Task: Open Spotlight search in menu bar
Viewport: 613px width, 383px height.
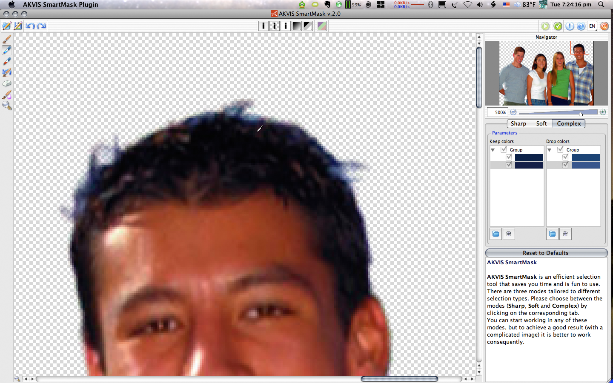Action: click(601, 4)
